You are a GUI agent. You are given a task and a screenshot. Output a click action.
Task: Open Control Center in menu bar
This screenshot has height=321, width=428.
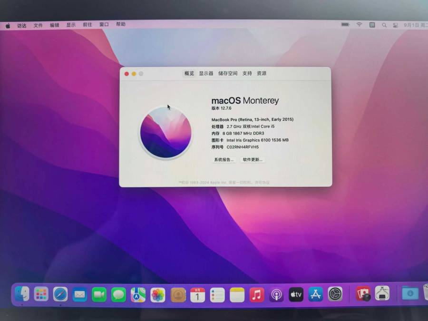(x=395, y=25)
